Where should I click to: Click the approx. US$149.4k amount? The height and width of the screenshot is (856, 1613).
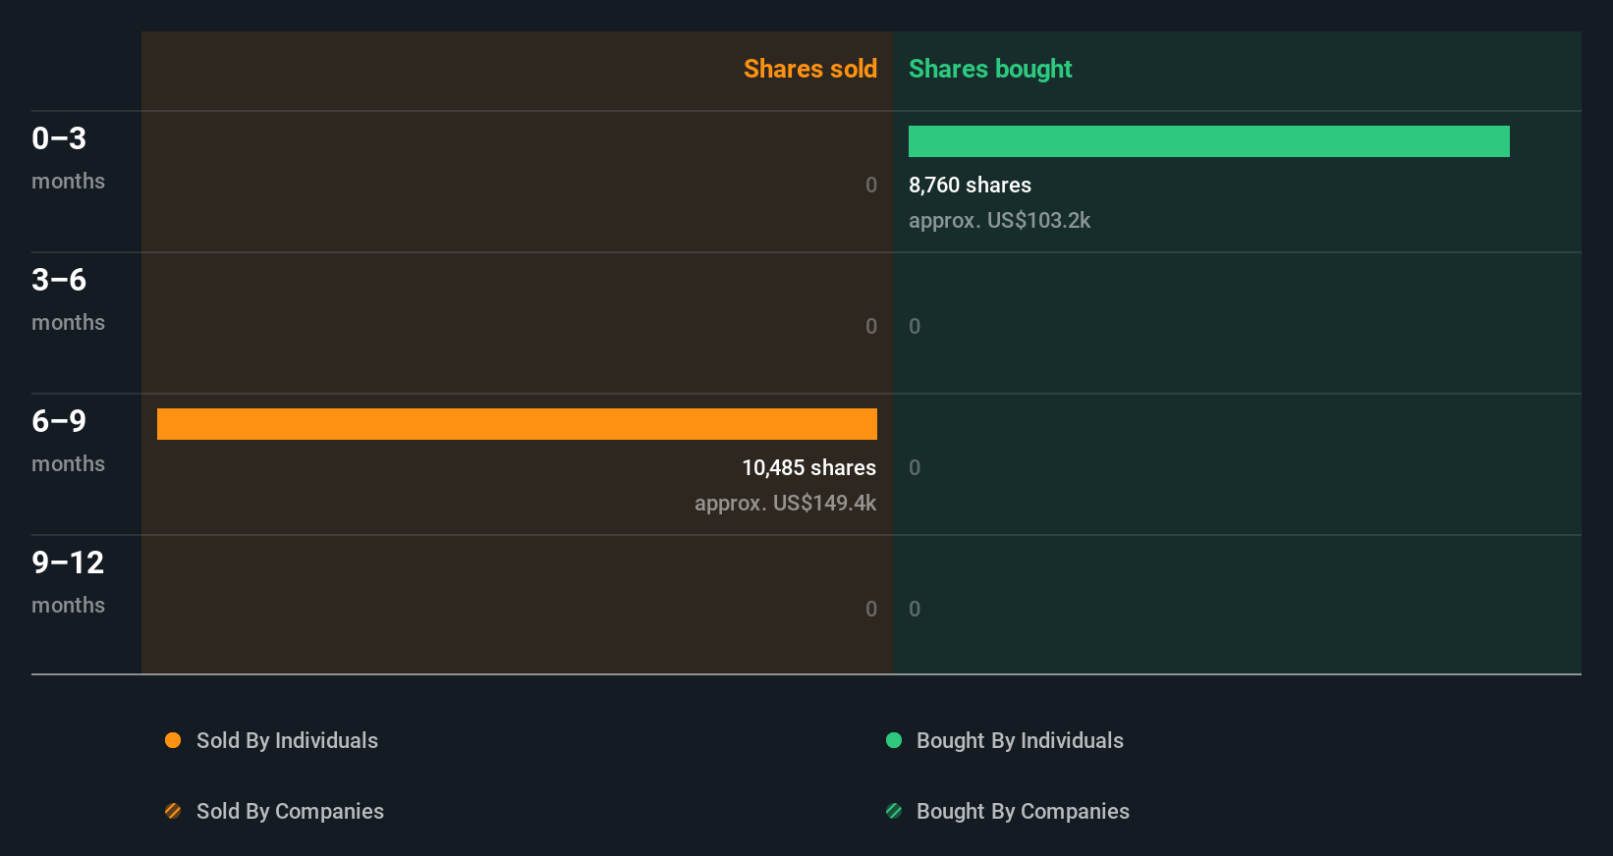pos(785,503)
